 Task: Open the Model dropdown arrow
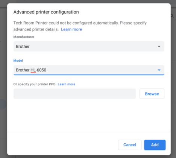click(159, 70)
